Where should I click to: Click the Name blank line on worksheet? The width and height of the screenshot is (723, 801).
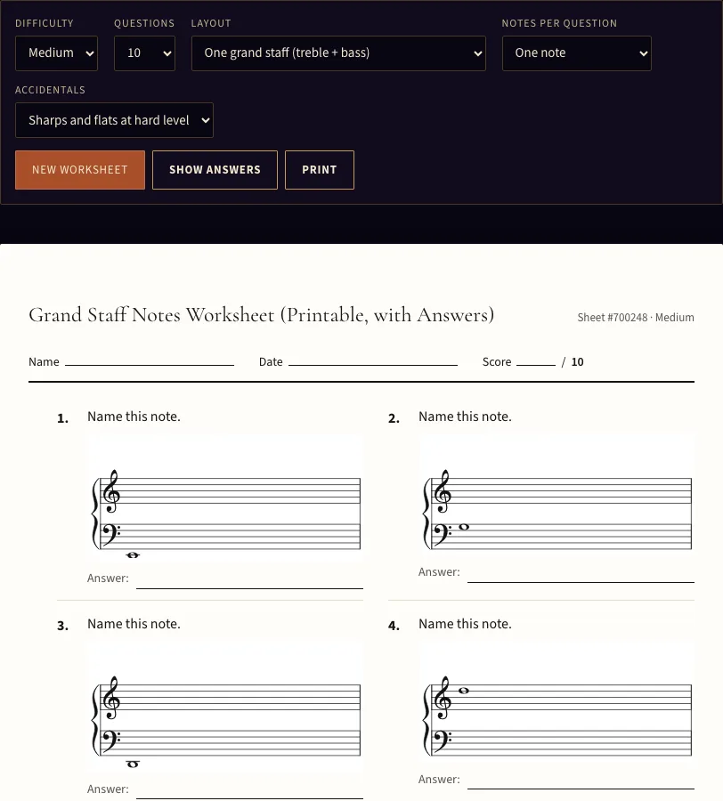tap(150, 361)
